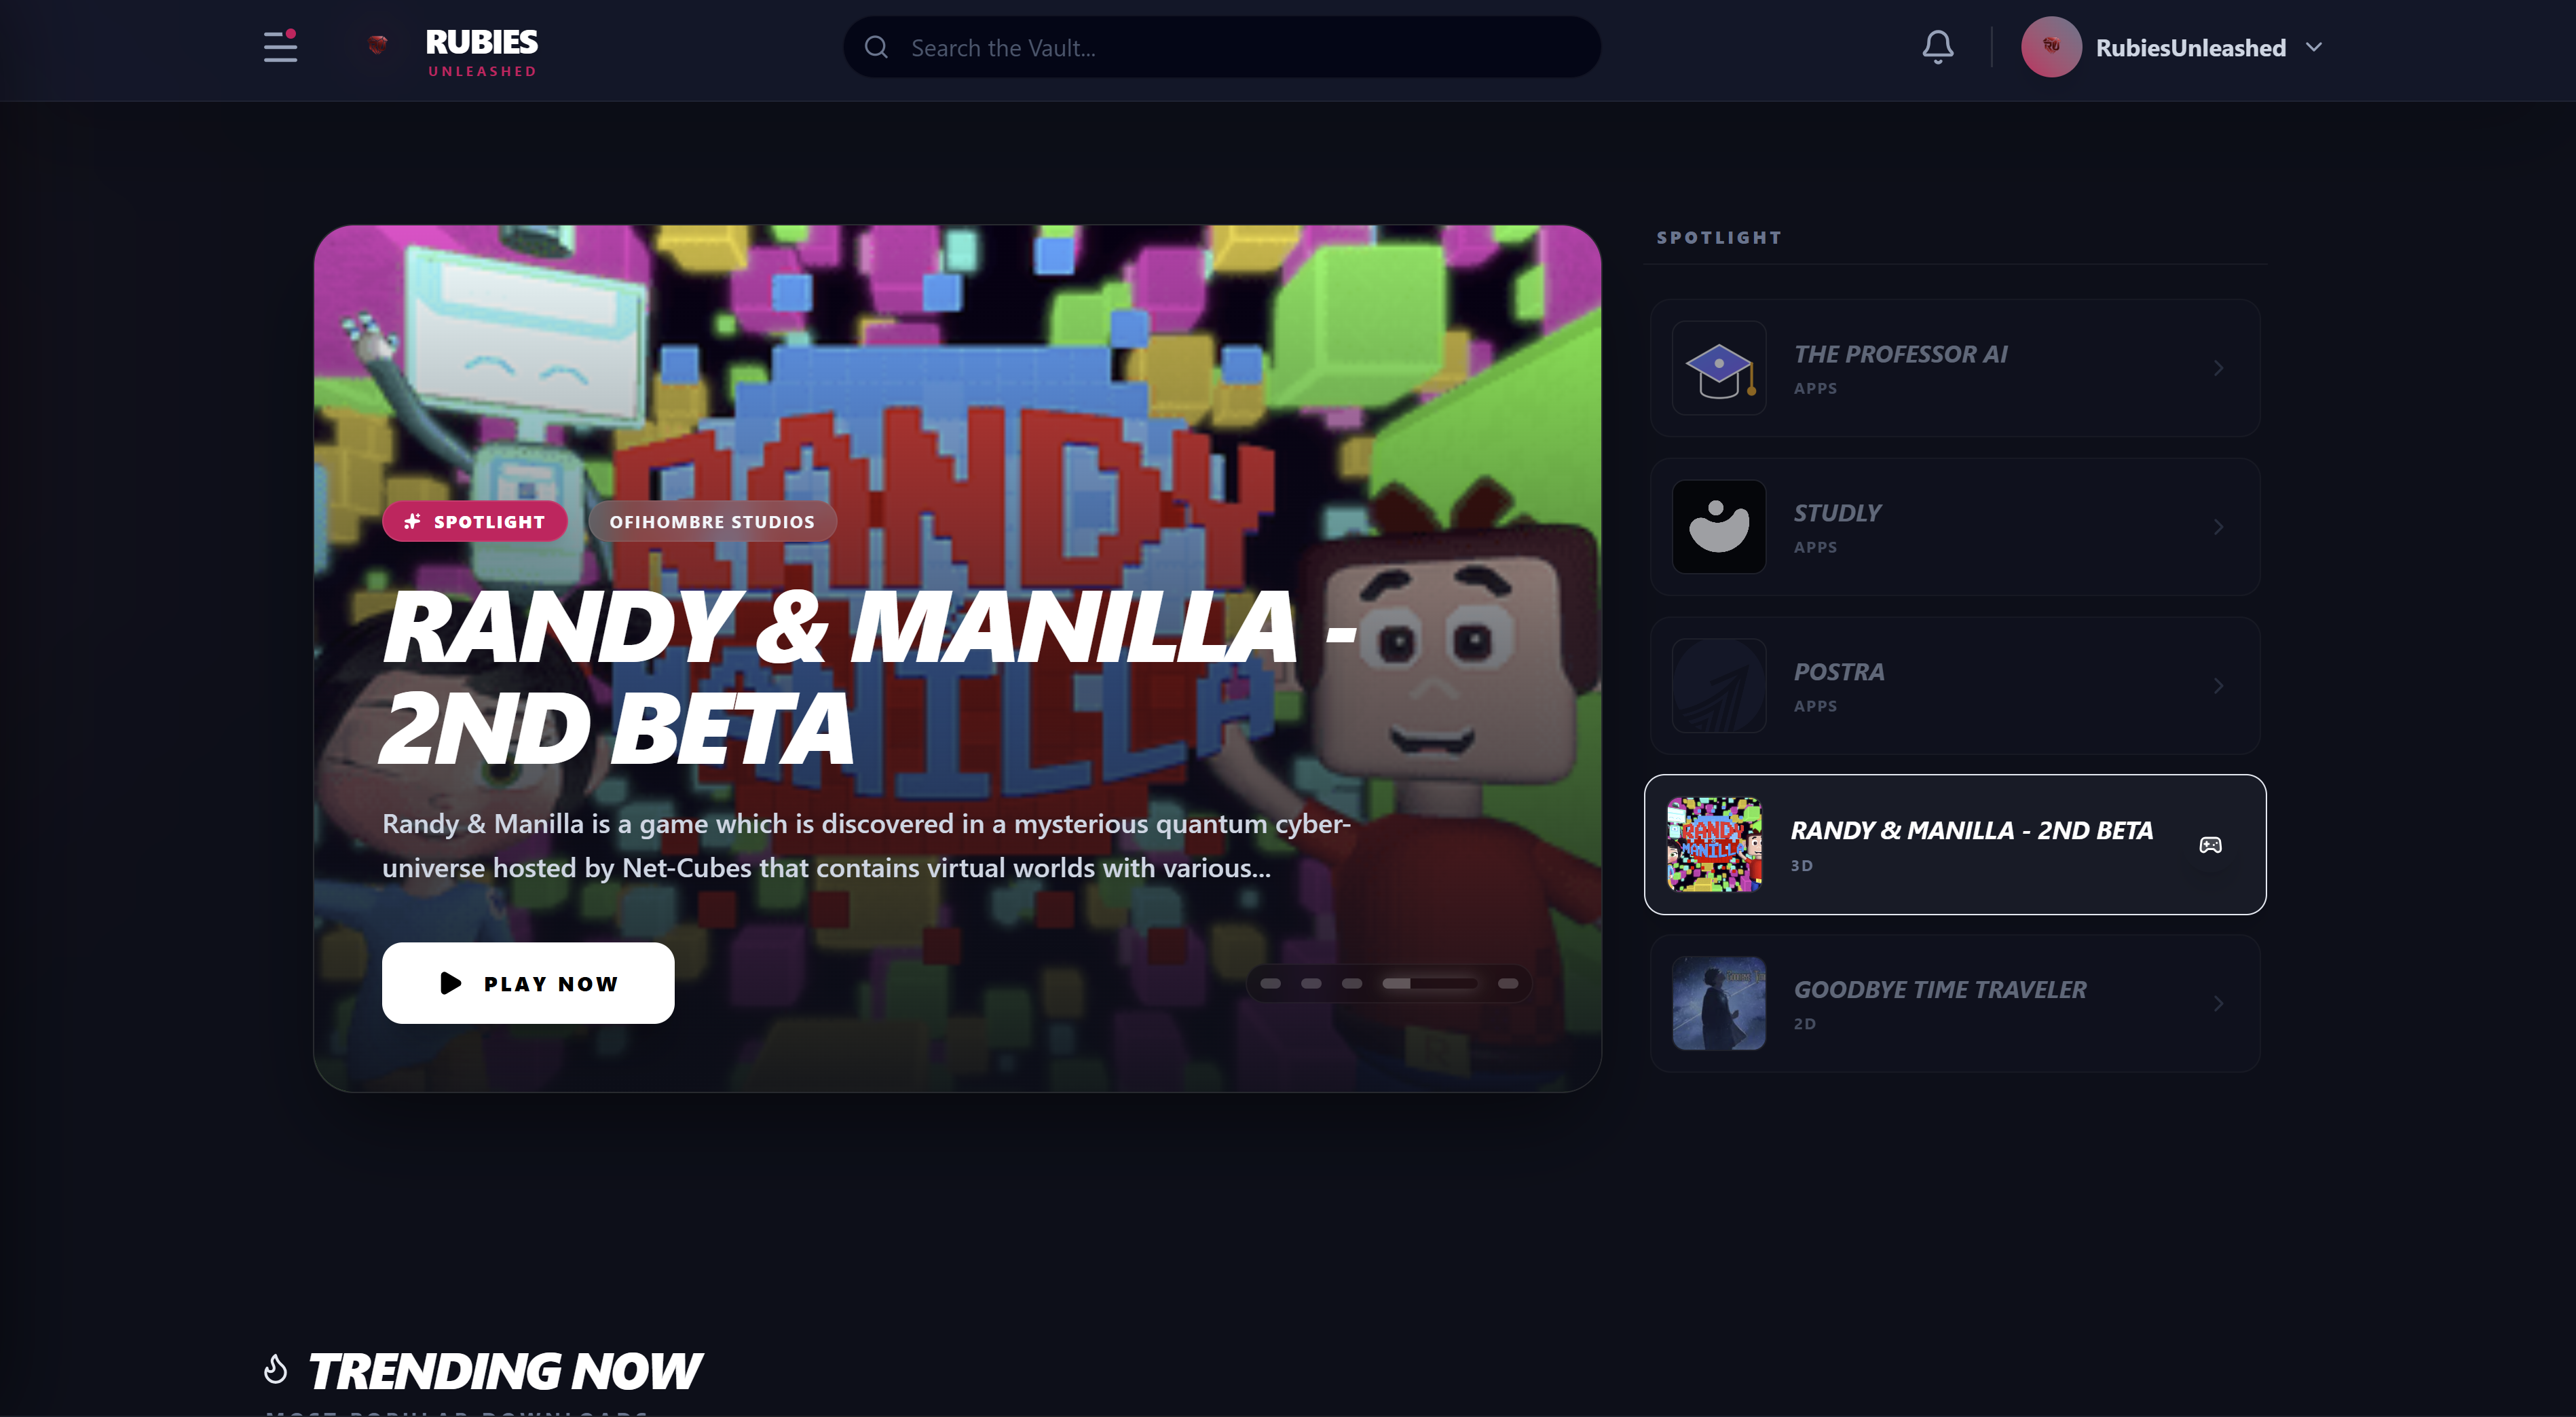Open The Professor AI chevron arrow
This screenshot has height=1417, width=2576.
click(2218, 368)
